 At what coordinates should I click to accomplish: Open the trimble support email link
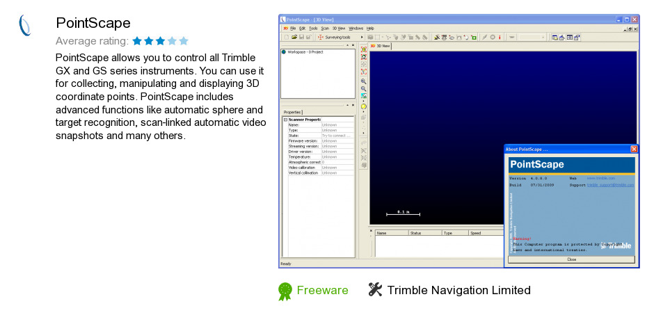click(x=610, y=185)
